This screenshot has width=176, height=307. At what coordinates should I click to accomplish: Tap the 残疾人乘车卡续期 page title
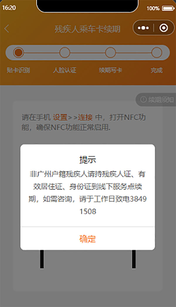(x=87, y=29)
